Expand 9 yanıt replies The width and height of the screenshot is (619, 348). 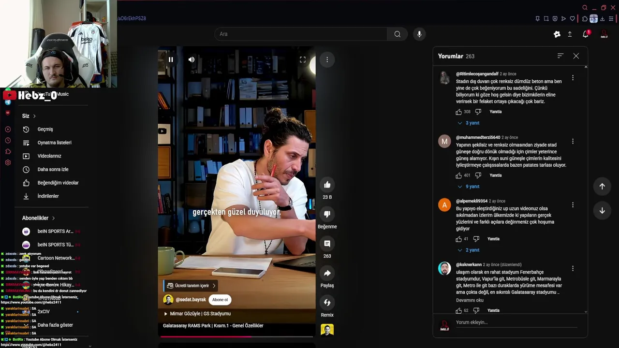click(x=469, y=187)
